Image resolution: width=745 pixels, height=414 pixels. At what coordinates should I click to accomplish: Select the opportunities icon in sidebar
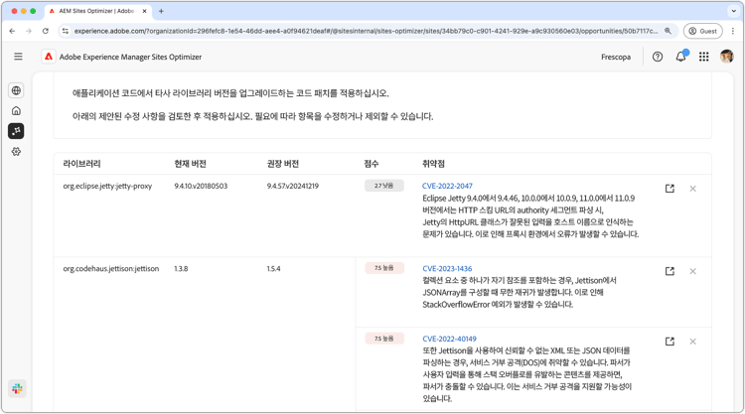(16, 131)
